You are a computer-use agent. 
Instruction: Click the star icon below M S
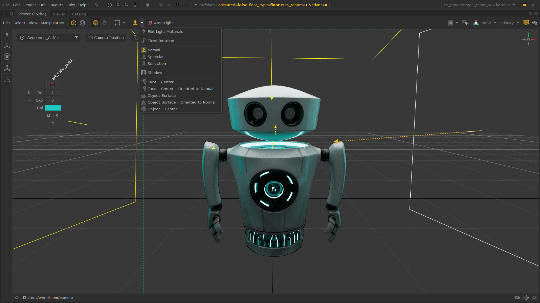53,122
